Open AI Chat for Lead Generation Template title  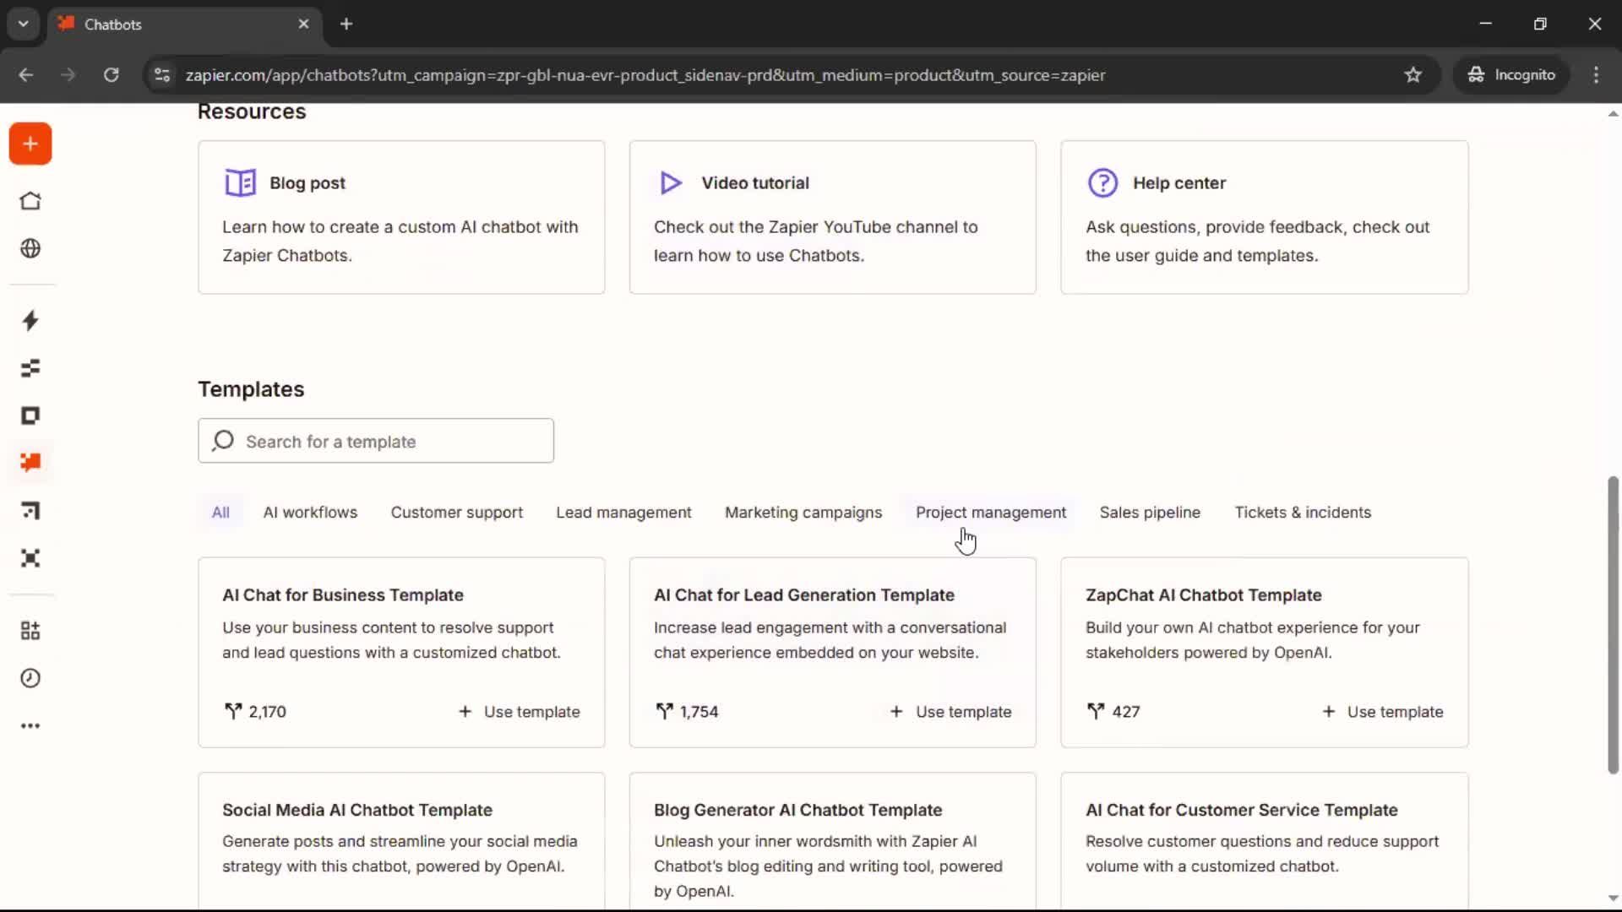[804, 595]
